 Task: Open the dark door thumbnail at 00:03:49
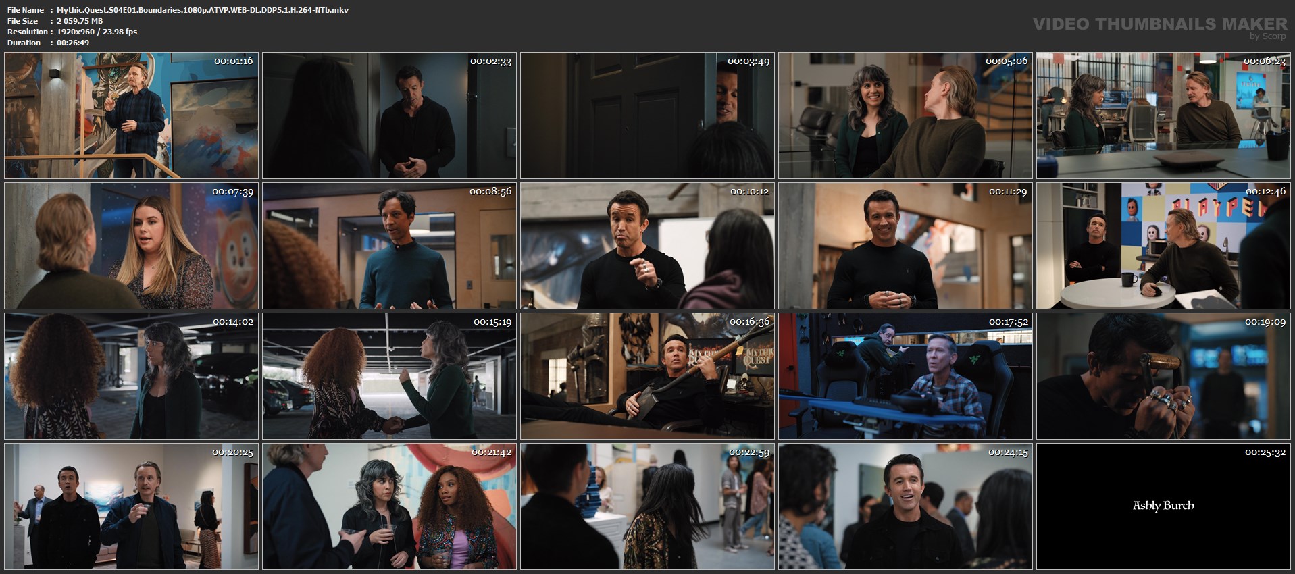647,115
